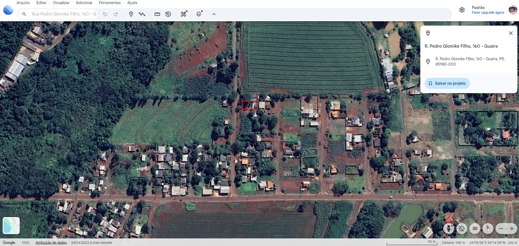Close the location info card
This screenshot has width=519, height=246.
(x=511, y=33)
